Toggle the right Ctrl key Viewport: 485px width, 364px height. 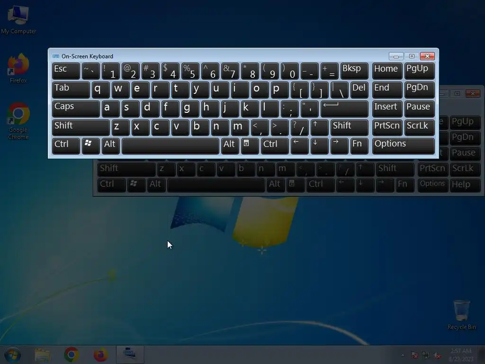coord(275,146)
